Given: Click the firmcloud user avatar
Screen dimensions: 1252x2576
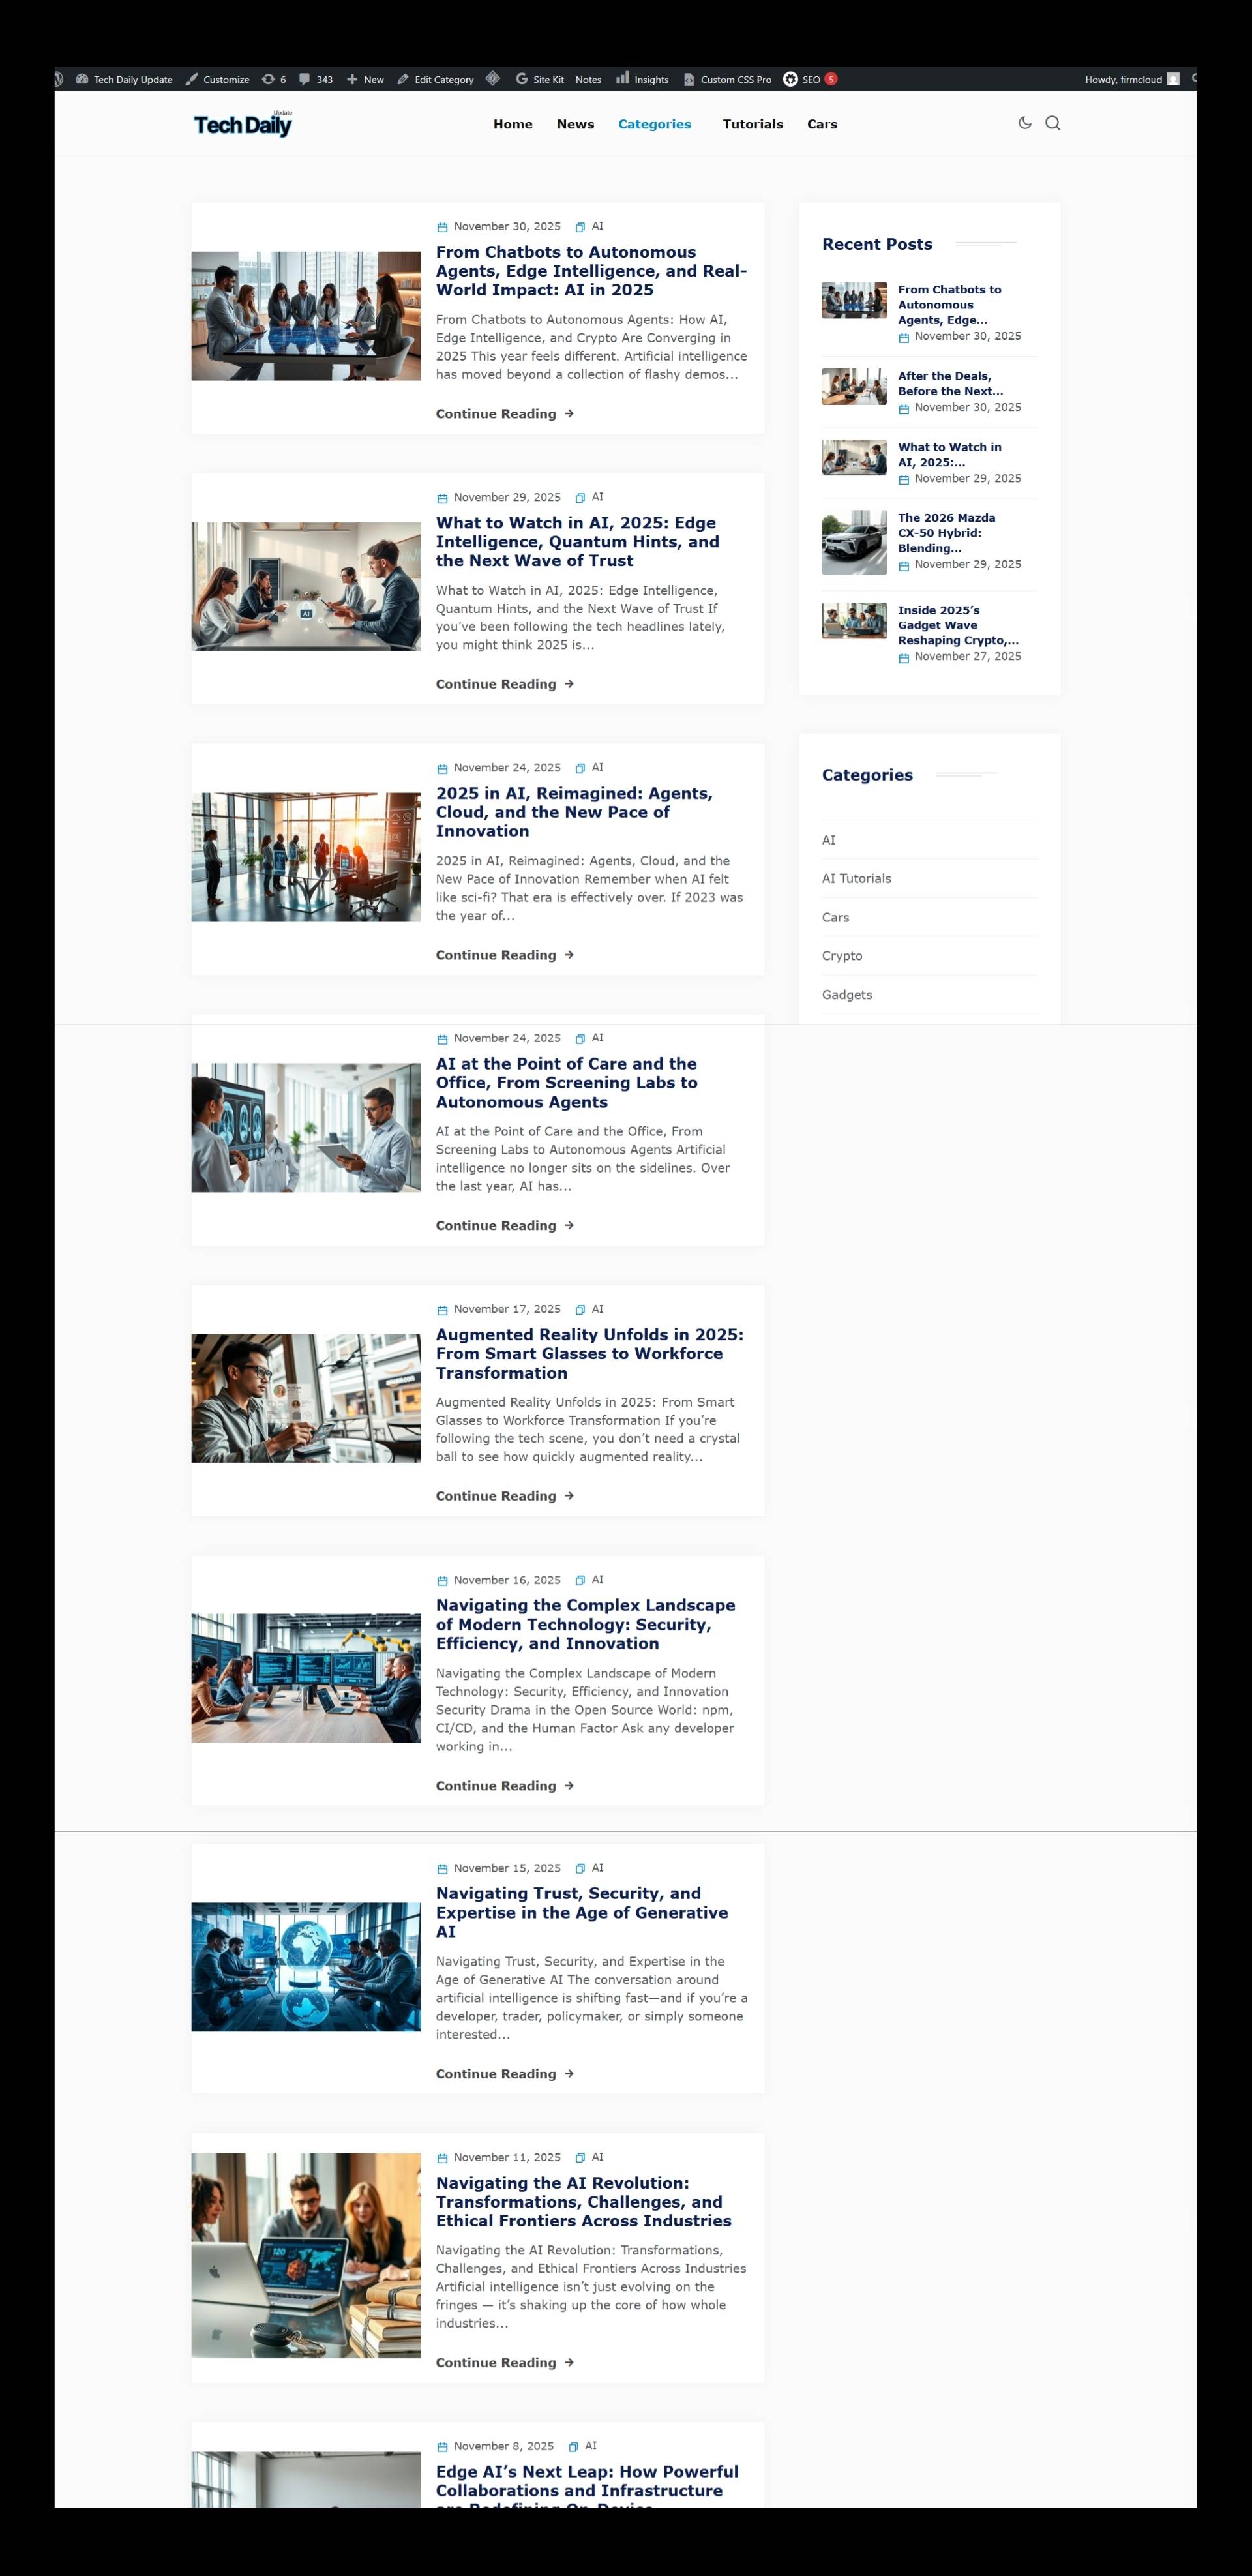Looking at the screenshot, I should pyautogui.click(x=1173, y=79).
